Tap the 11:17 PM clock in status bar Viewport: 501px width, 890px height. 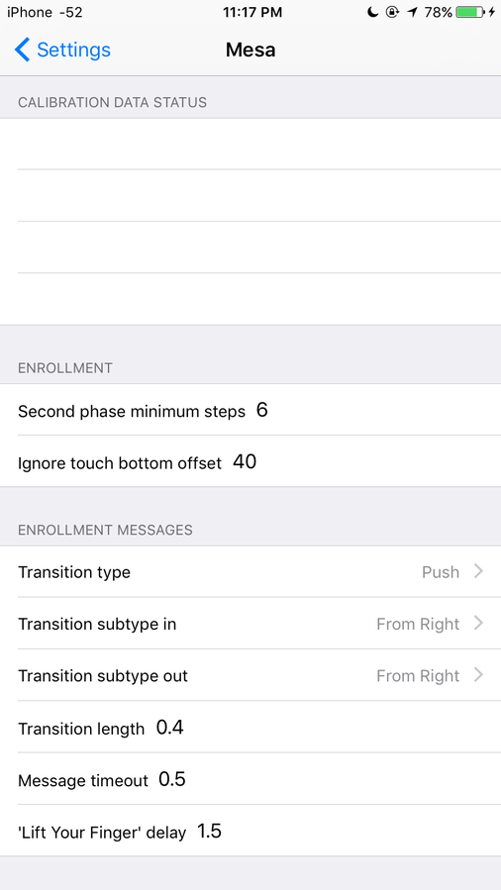click(252, 13)
